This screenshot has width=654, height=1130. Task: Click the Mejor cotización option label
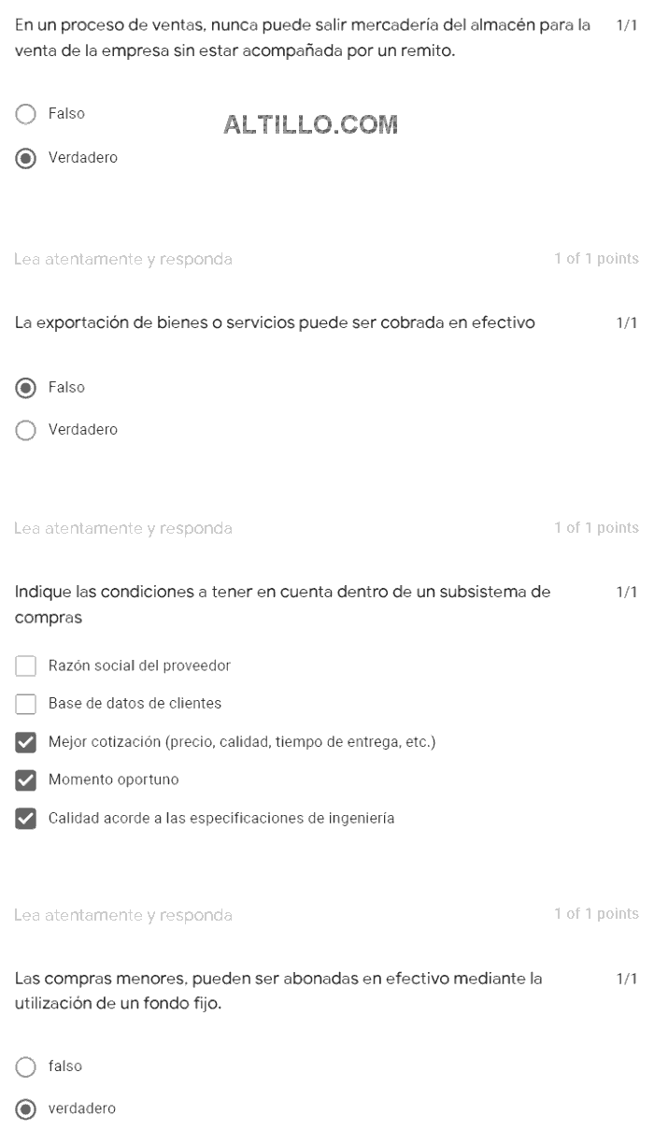pyautogui.click(x=242, y=742)
